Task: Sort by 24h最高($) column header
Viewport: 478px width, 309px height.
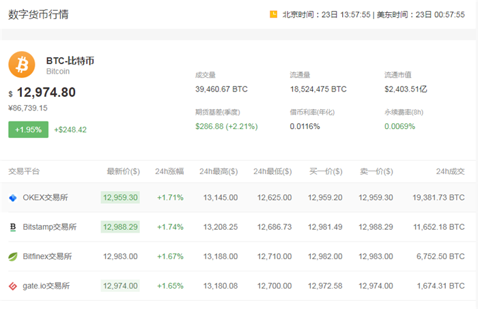Action: tap(219, 171)
